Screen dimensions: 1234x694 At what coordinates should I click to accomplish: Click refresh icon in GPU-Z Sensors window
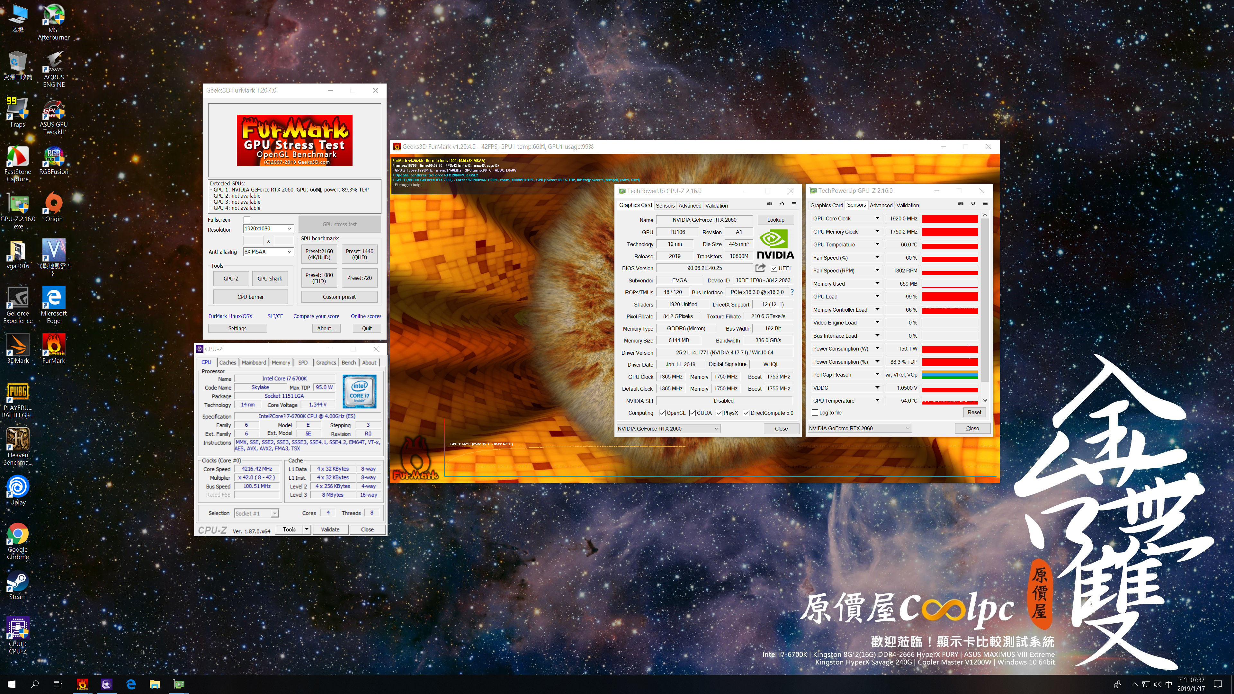coord(973,204)
